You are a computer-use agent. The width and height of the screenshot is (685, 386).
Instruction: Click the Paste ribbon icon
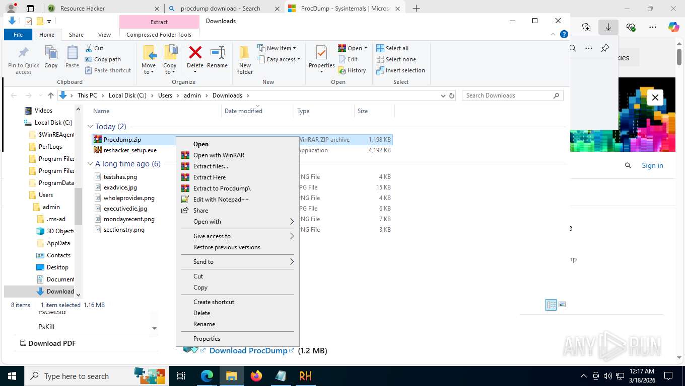click(x=72, y=57)
